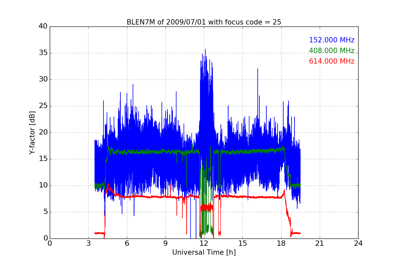Click the 'Y-factor [dB]' axis label
Image resolution: width=398 pixels, height=265 pixels.
(x=32, y=132)
